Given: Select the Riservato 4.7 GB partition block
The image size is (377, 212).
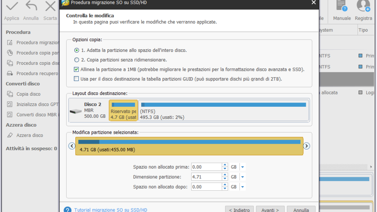Looking at the screenshot, I should click(123, 111).
